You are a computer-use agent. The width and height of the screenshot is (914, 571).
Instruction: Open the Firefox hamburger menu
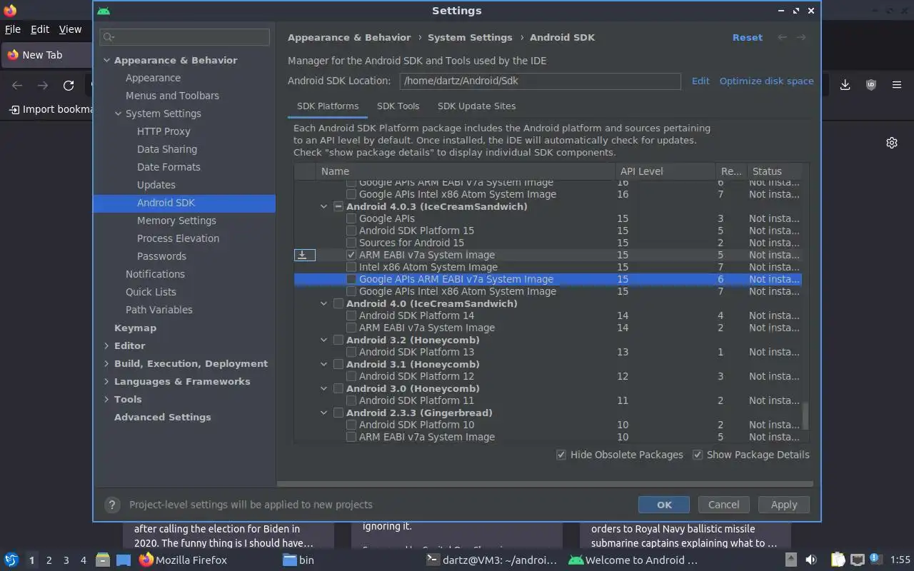coord(897,85)
